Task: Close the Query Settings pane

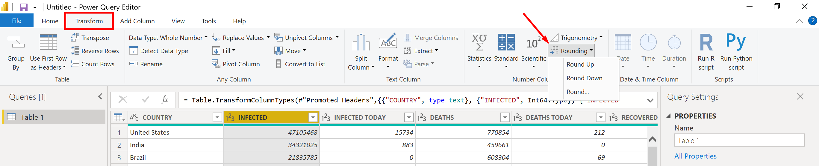Action: pos(800,96)
